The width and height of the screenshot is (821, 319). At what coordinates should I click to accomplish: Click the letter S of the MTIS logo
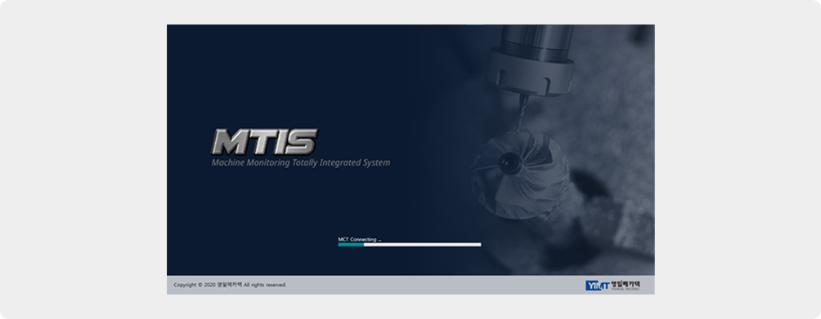[x=301, y=141]
